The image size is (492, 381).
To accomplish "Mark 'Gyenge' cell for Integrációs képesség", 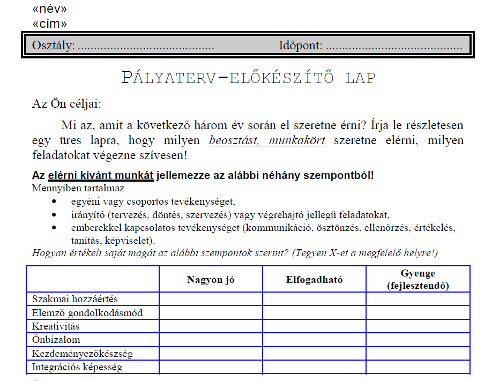I will click(418, 367).
